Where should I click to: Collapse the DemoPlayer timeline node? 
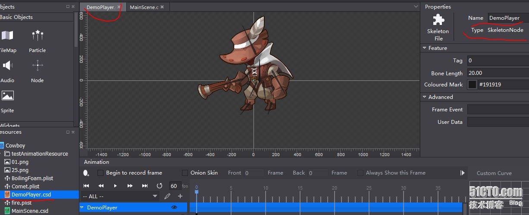(x=82, y=207)
